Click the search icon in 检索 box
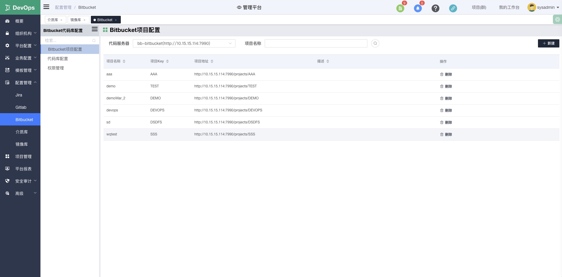Image resolution: width=562 pixels, height=277 pixels. coord(94,40)
